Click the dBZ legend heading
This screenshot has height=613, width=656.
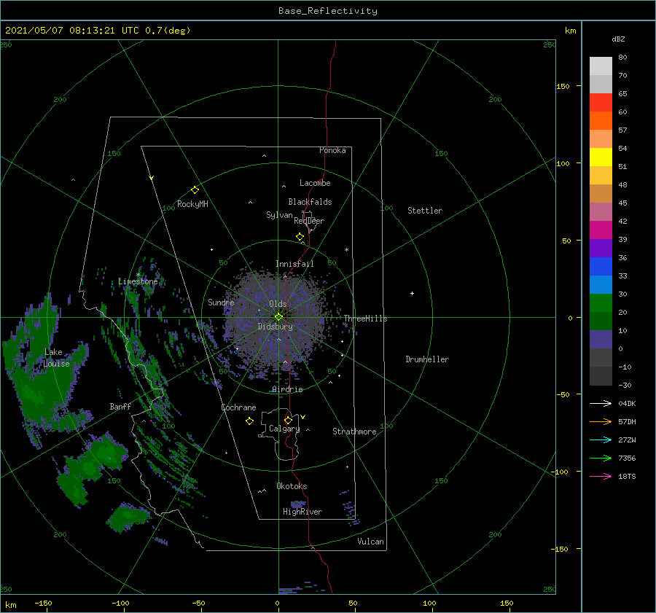pos(618,39)
